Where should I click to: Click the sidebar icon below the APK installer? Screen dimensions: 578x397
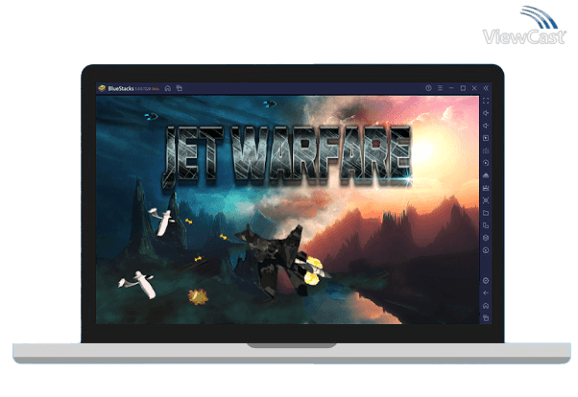[x=486, y=188]
